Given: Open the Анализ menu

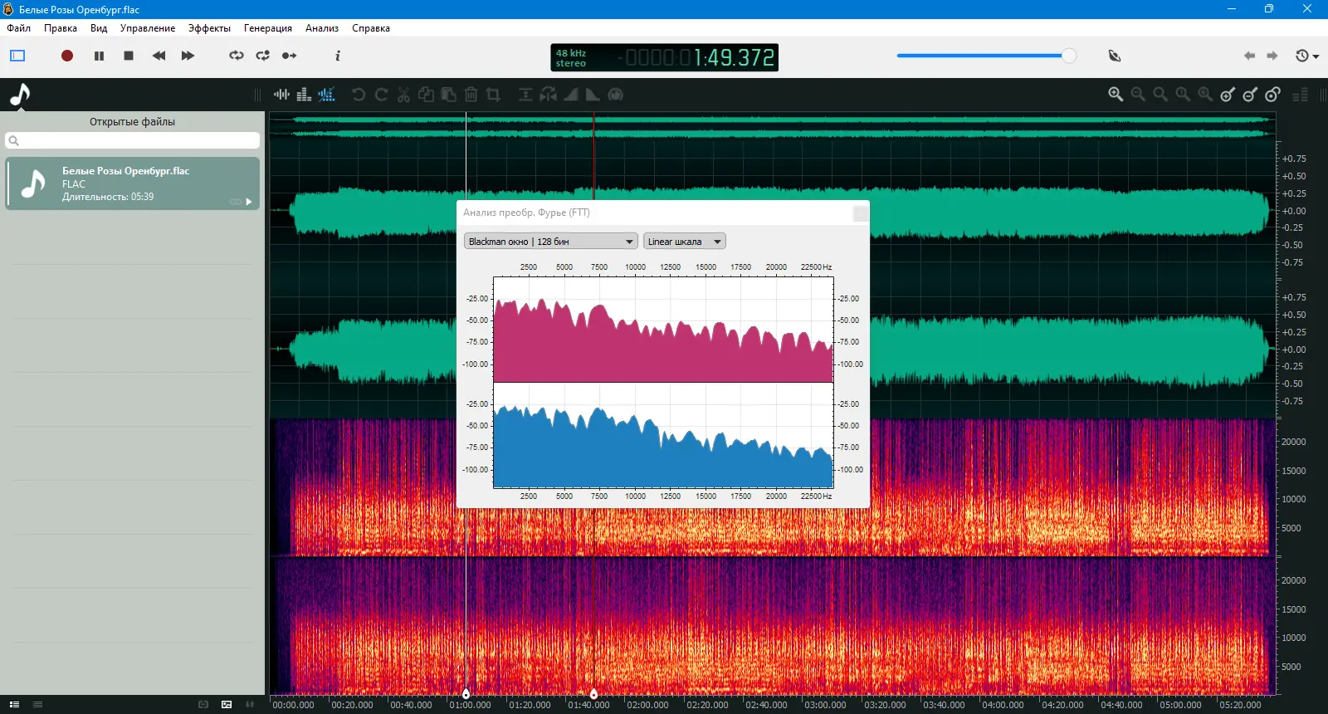Looking at the screenshot, I should point(321,28).
